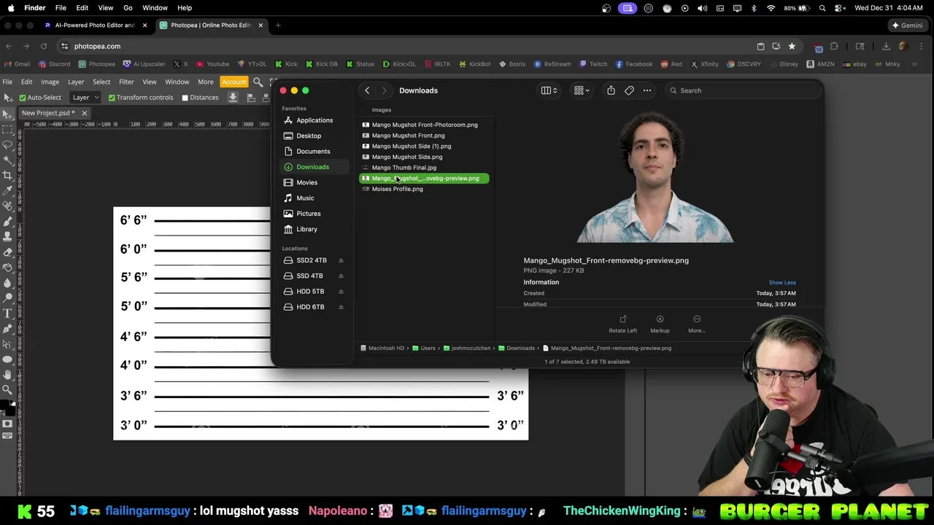Select the Blur tool
This screenshot has height=525, width=934.
pos(8,283)
